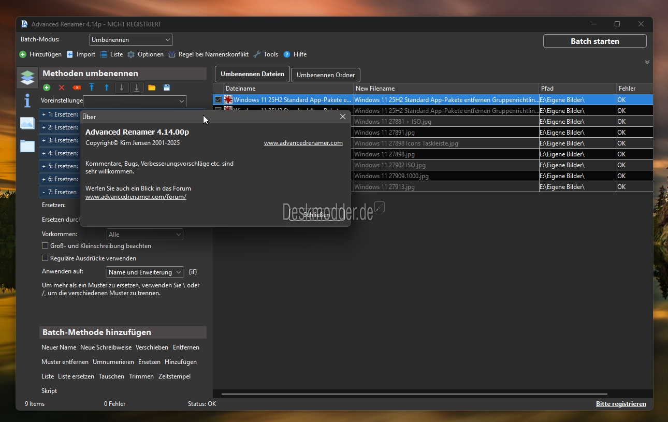Viewport: 668px width, 422px height.
Task: Move method to top with barred arrow
Action: pyautogui.click(x=92, y=88)
